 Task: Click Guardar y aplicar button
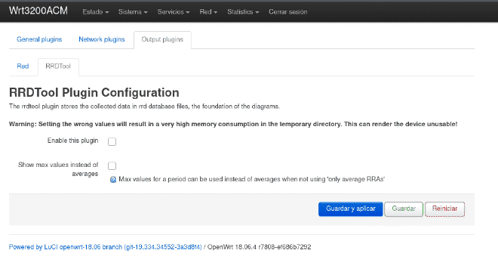click(x=350, y=209)
